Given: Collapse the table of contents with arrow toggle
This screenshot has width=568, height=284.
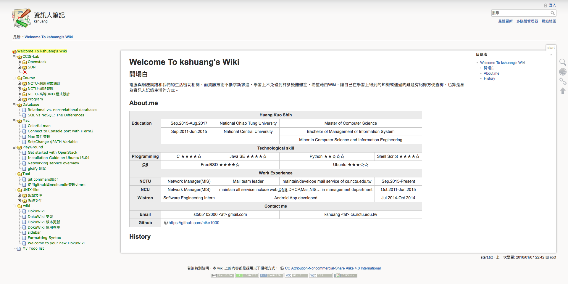Looking at the screenshot, I should point(551,54).
